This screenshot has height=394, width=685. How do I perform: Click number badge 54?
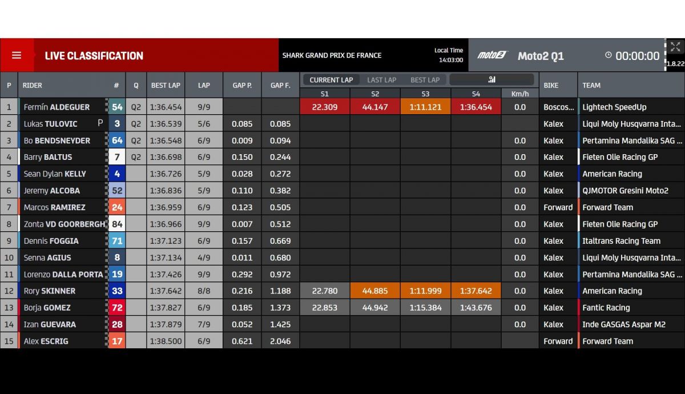(116, 107)
